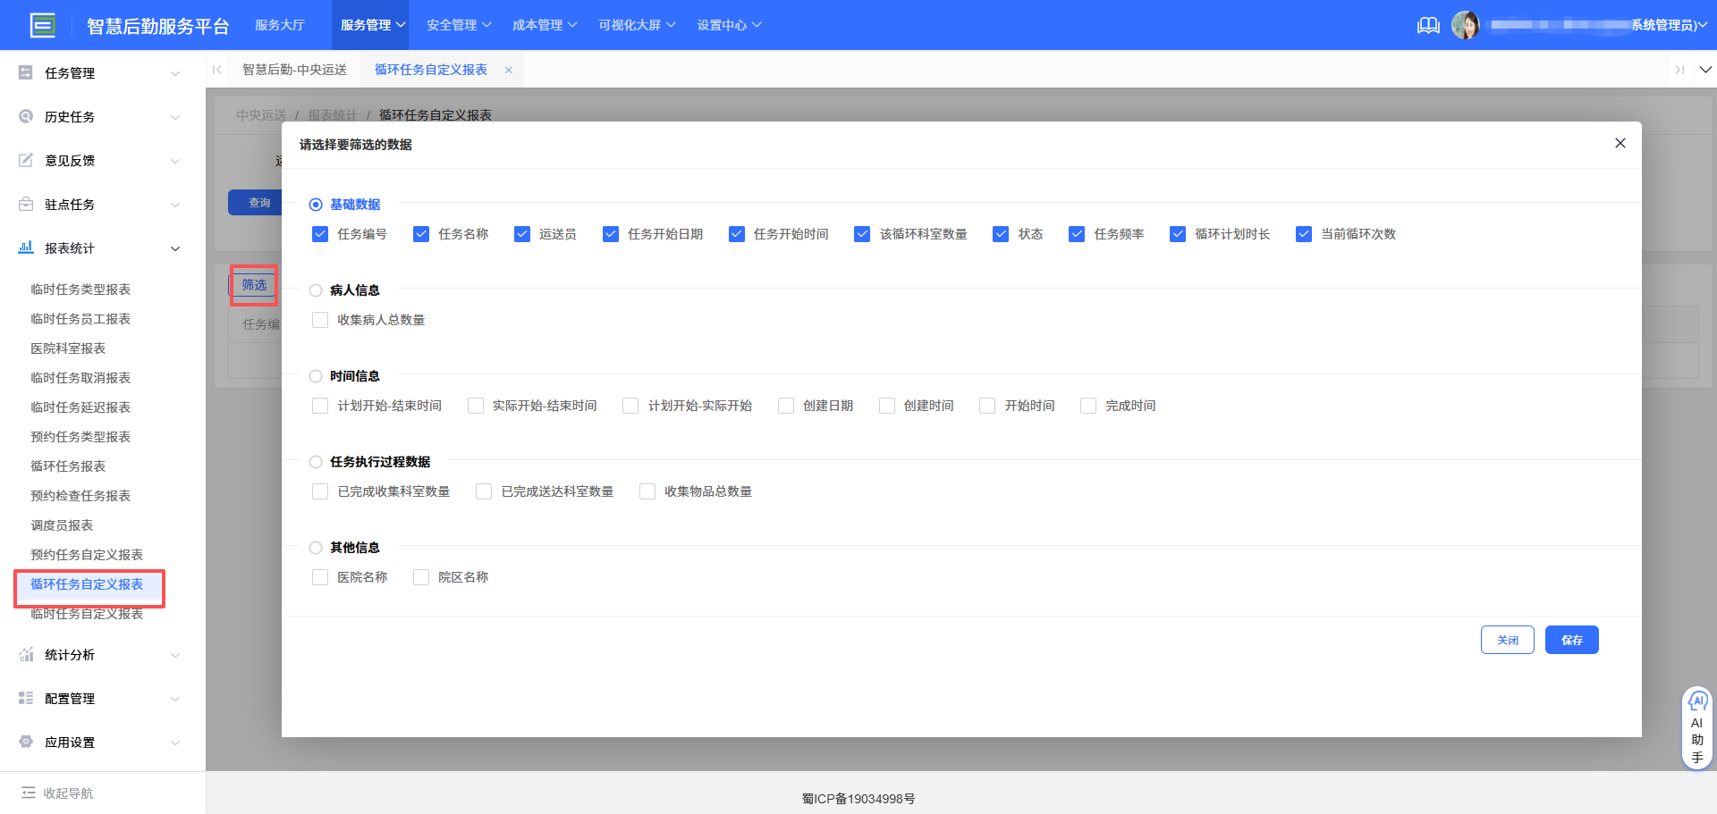Open the AI 助手 assistant
This screenshot has width=1717, height=814.
pyautogui.click(x=1697, y=726)
